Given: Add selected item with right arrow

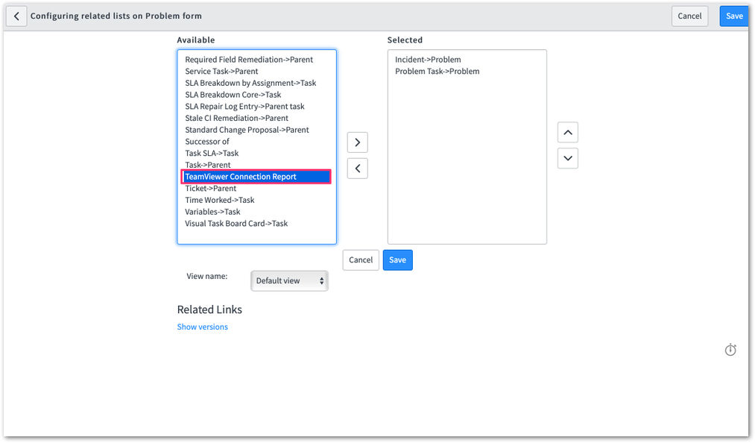Looking at the screenshot, I should (357, 142).
